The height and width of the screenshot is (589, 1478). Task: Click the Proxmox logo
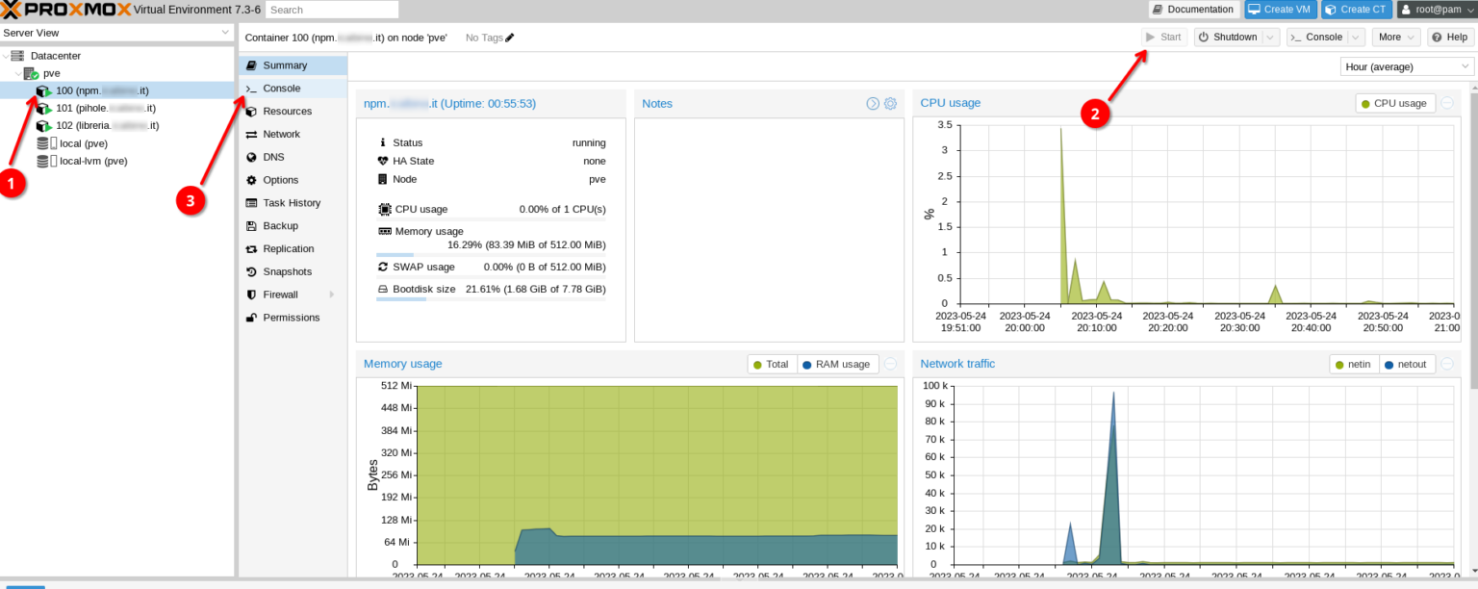[x=65, y=9]
